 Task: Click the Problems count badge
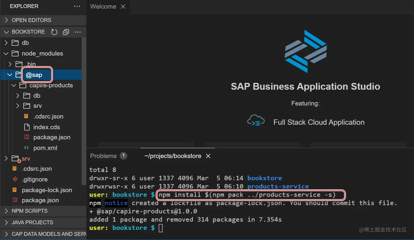point(123,156)
